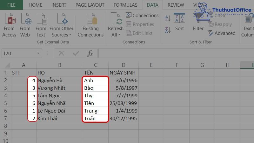Switch to the INSERT tab
Screen dimensions: 254x143
click(59, 5)
